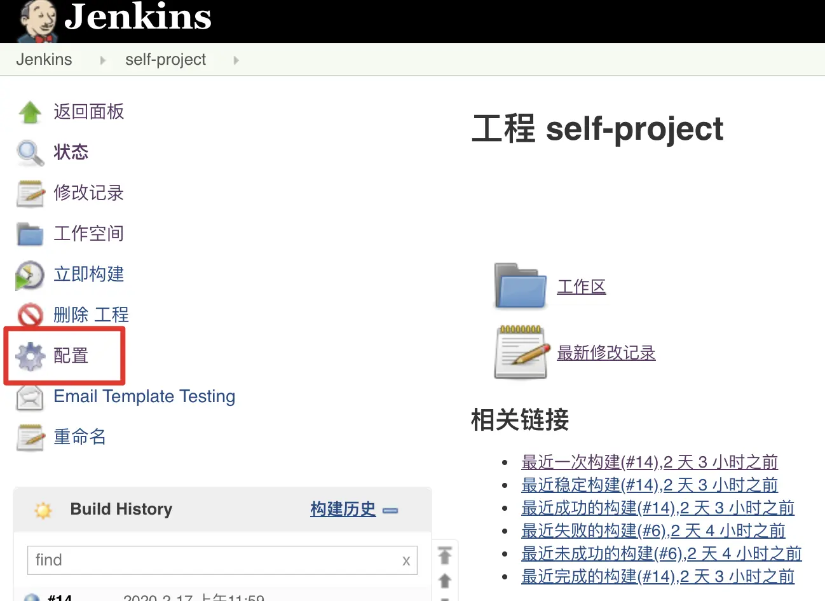Open the Jenkins breadcrumb link
Screen dimensions: 825x601
tap(44, 59)
